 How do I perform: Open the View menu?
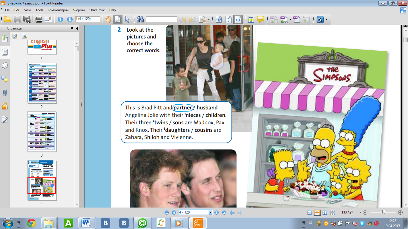point(27,10)
